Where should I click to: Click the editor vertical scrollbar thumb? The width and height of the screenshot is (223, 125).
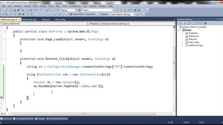click(x=174, y=63)
